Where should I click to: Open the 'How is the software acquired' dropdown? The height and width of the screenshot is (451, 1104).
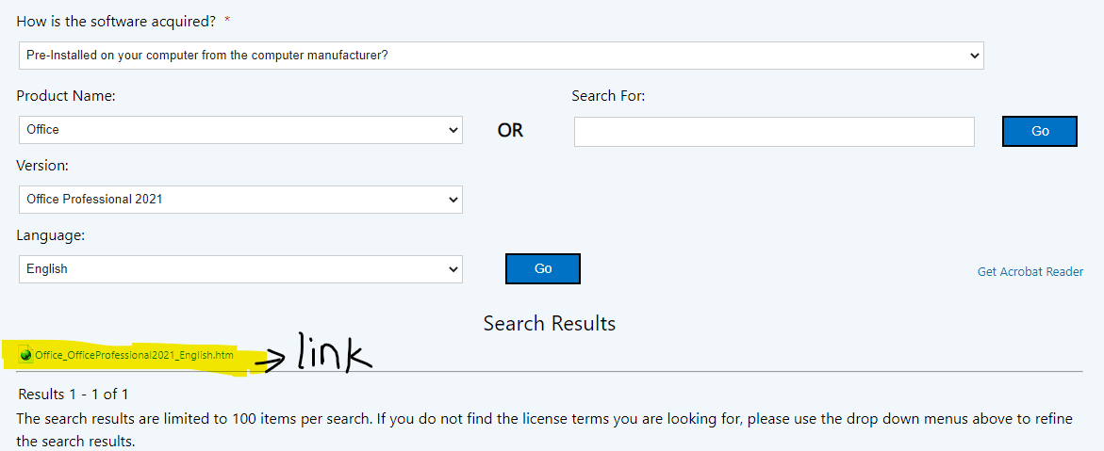[x=501, y=55]
